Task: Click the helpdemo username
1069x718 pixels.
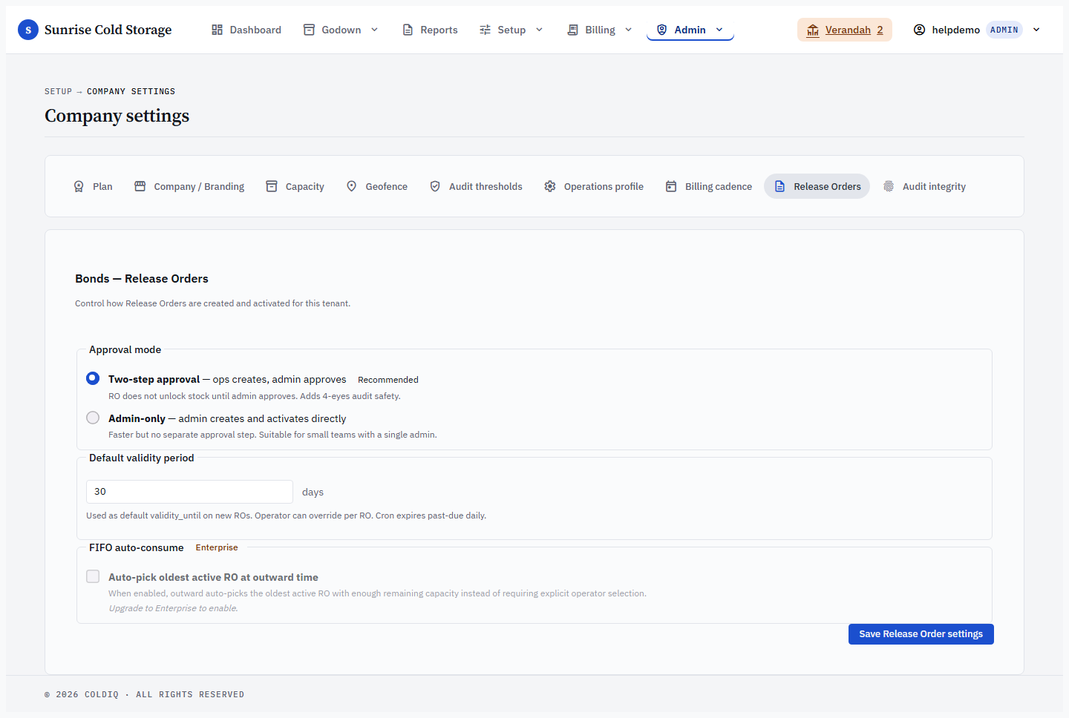Action: [956, 30]
